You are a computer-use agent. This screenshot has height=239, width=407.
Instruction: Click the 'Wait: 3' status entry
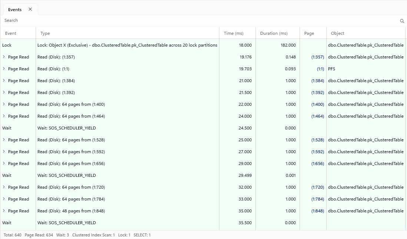pyautogui.click(x=63, y=235)
